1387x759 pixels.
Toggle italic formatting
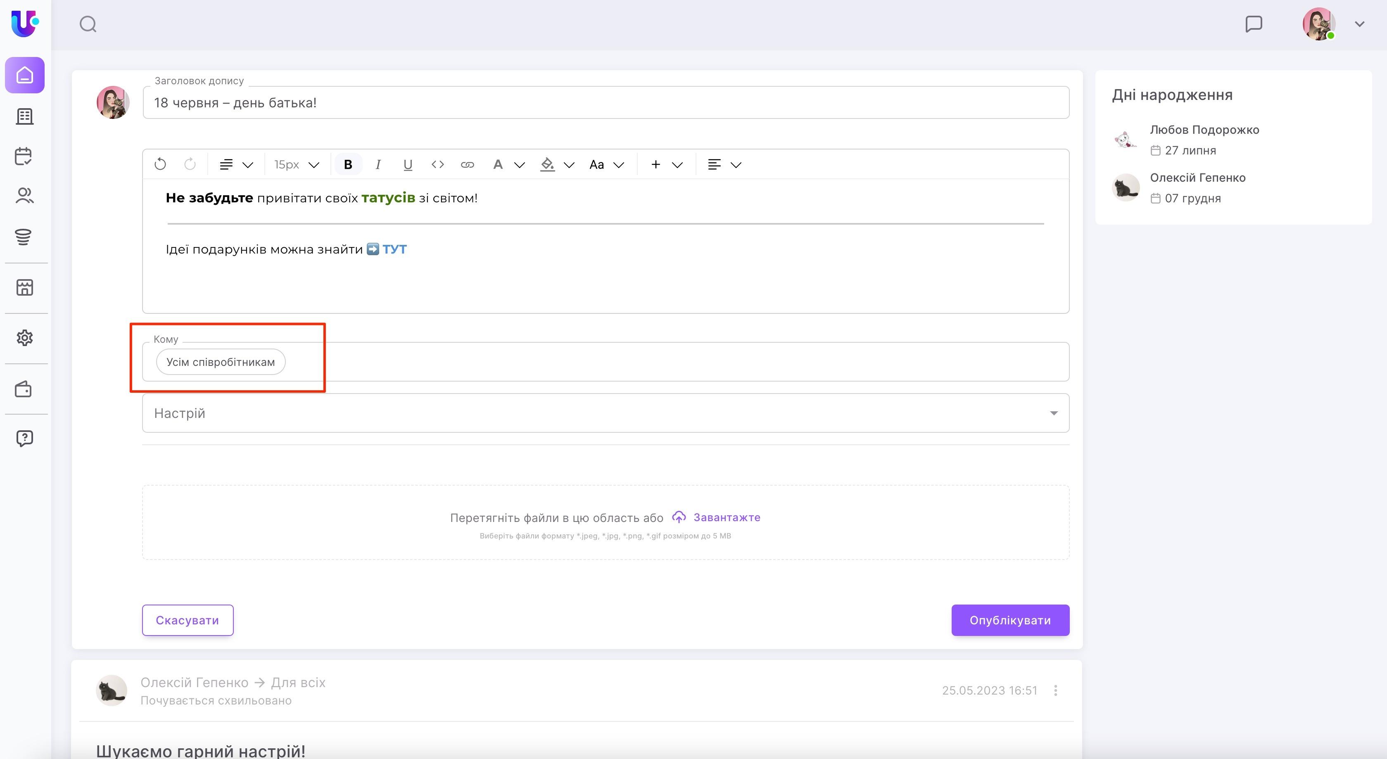click(378, 165)
